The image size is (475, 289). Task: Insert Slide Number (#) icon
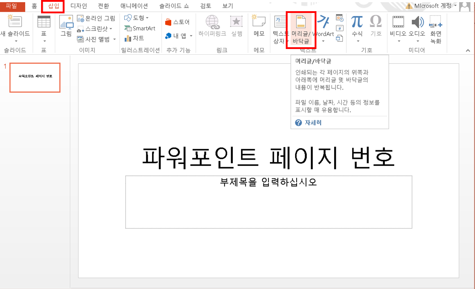[339, 28]
